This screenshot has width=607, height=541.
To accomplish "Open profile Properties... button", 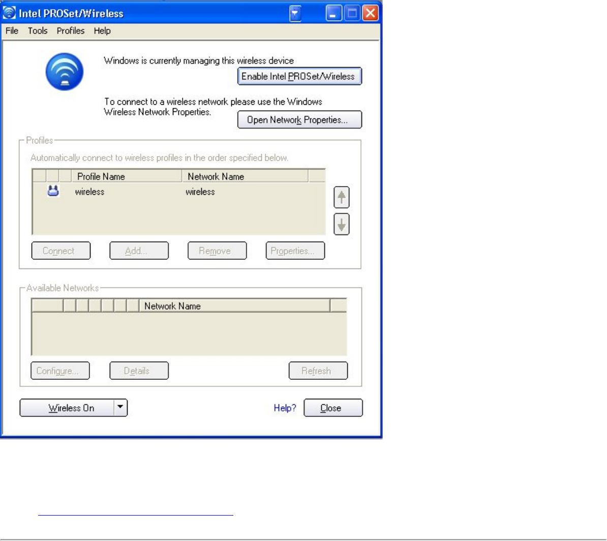I will point(295,251).
